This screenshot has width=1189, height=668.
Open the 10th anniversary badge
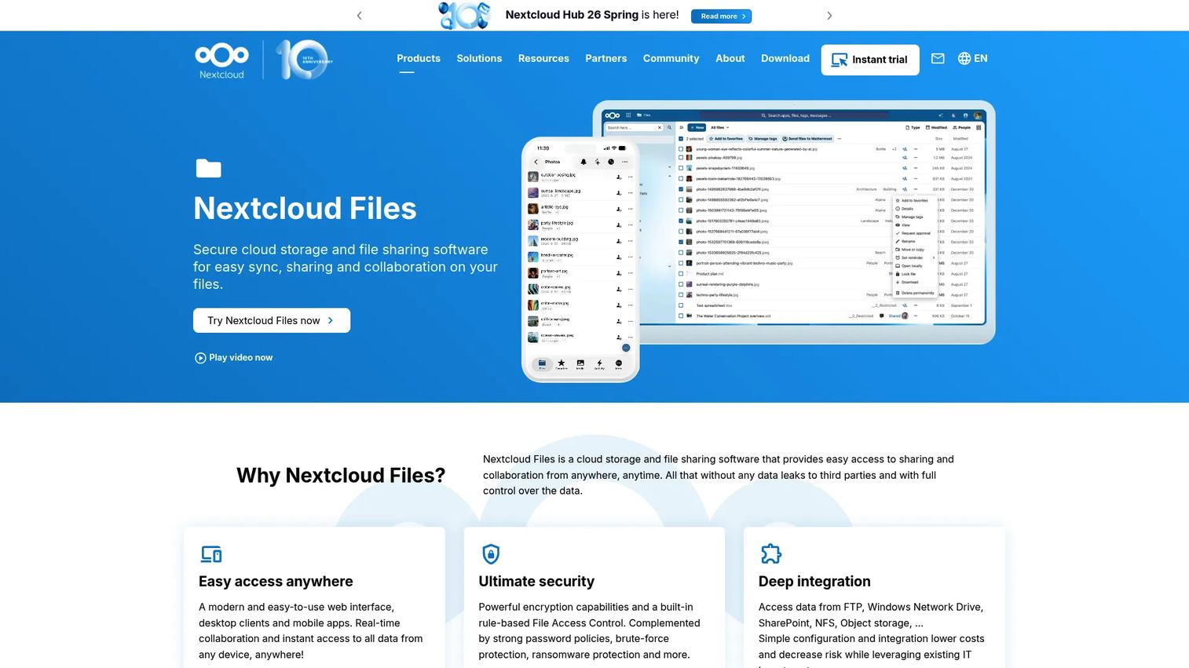[x=304, y=60]
